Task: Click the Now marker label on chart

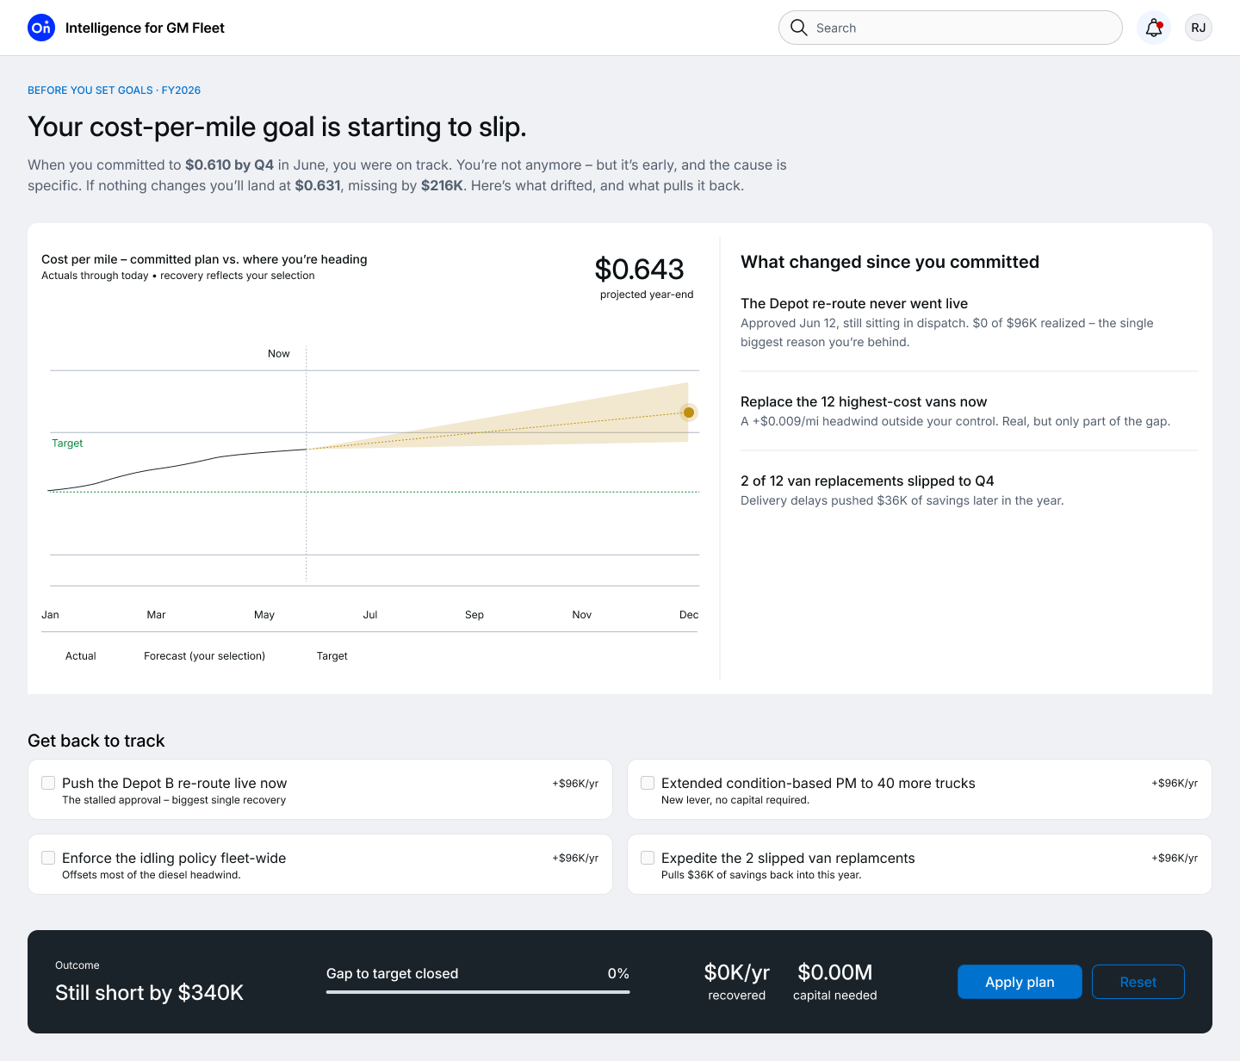Action: pos(279,354)
